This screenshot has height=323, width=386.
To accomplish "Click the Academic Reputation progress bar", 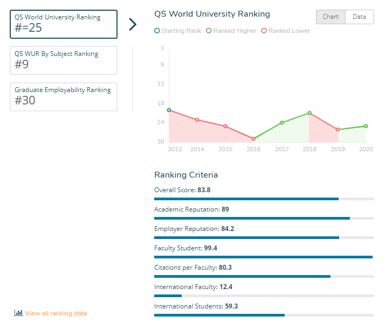I will [x=264, y=218].
